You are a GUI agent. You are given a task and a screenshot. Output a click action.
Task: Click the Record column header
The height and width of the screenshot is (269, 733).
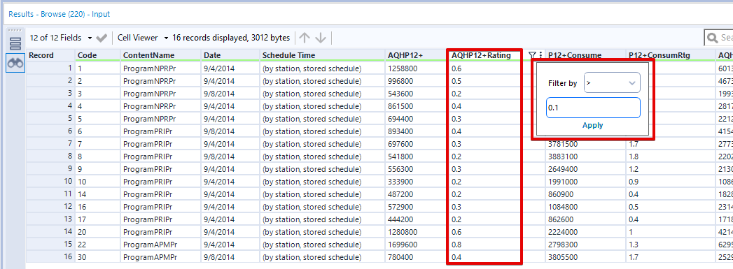[x=50, y=55]
